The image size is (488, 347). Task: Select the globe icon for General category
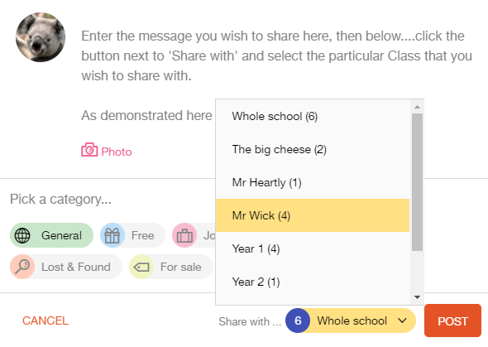pyautogui.click(x=22, y=235)
